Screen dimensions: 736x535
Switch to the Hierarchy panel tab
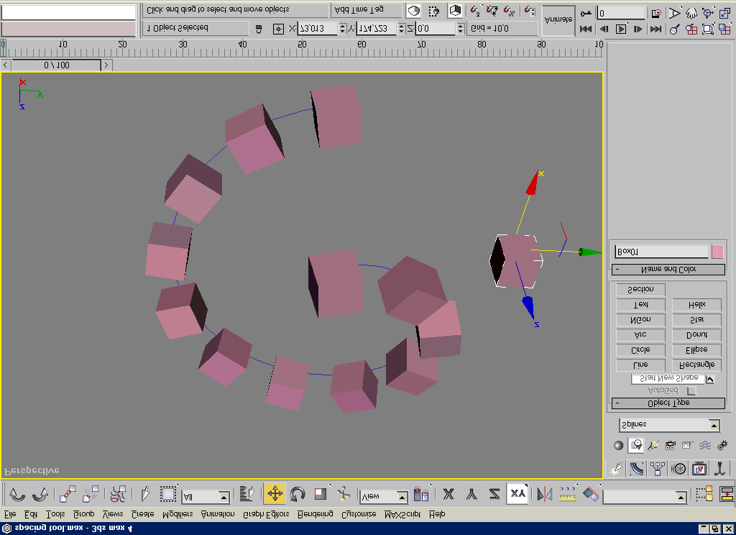click(x=658, y=469)
